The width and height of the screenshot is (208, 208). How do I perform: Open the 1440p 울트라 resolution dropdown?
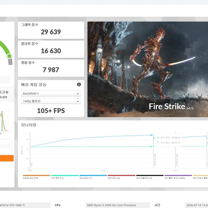pos(51,101)
